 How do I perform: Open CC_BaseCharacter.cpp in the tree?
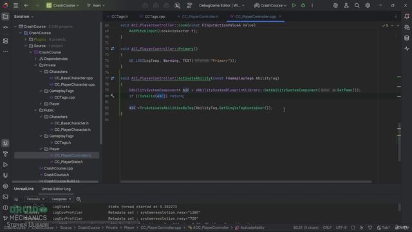(73, 78)
